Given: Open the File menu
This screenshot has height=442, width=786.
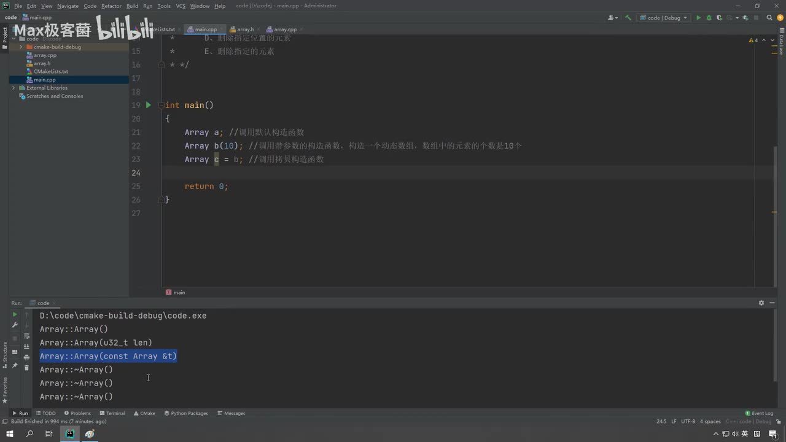Looking at the screenshot, I should pos(18,6).
